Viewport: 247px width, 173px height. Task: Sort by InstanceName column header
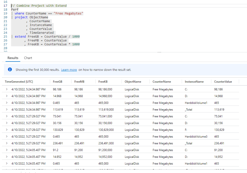[194, 82]
